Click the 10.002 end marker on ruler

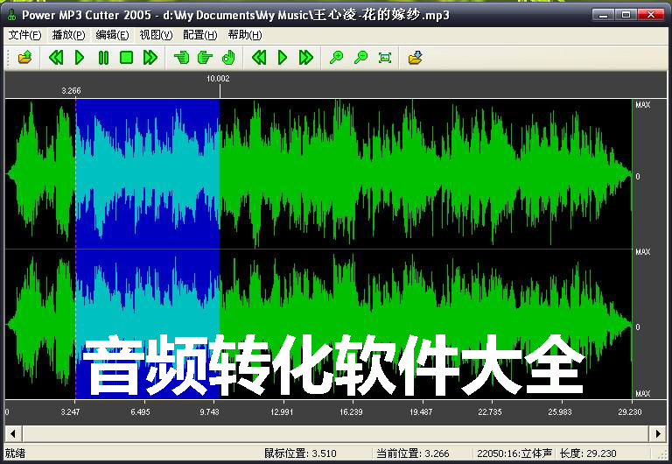[x=218, y=79]
